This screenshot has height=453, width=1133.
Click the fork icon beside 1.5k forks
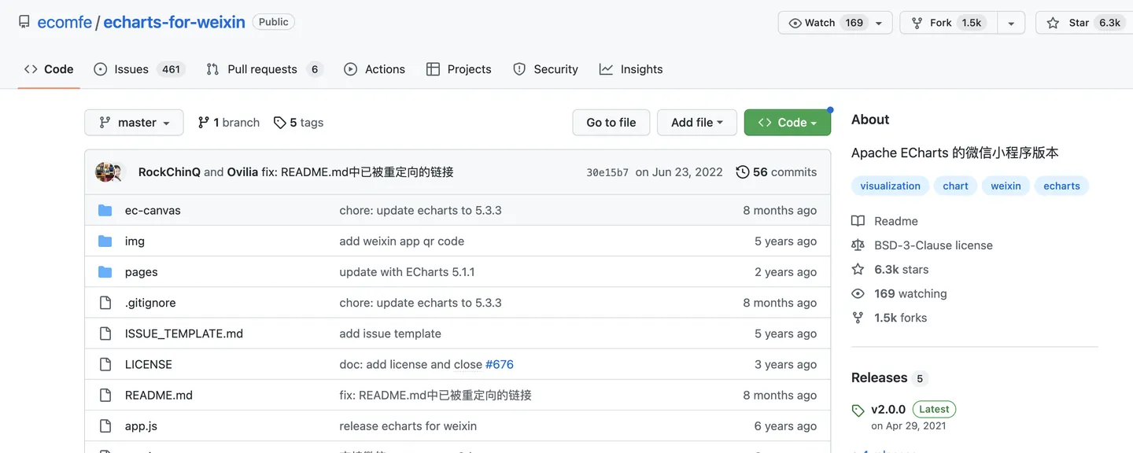click(858, 318)
